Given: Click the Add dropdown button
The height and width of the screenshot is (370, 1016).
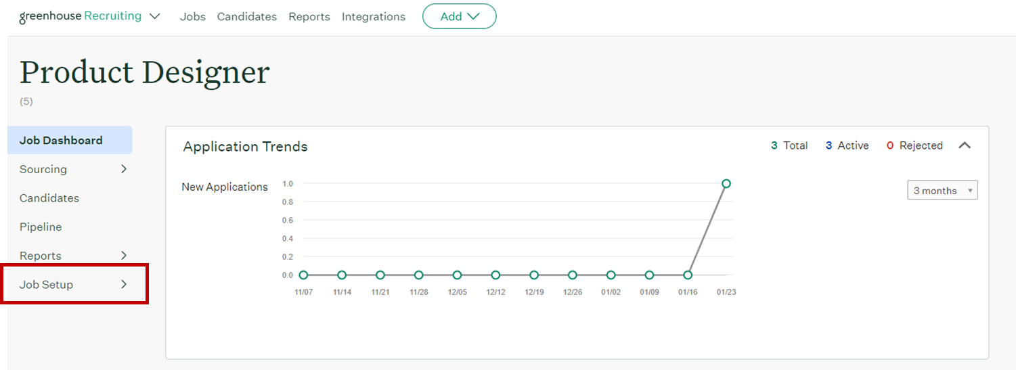Looking at the screenshot, I should pos(459,17).
